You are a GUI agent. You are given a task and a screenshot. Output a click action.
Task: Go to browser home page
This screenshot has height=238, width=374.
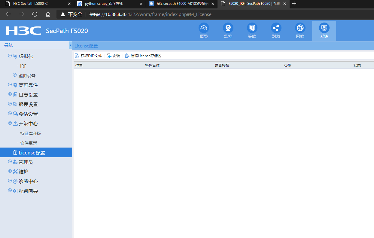click(48, 14)
